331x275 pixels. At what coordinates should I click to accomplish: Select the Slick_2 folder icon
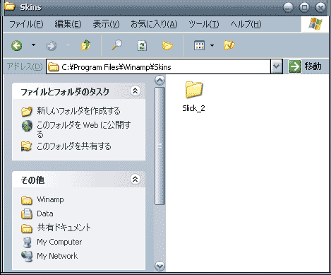click(x=194, y=90)
